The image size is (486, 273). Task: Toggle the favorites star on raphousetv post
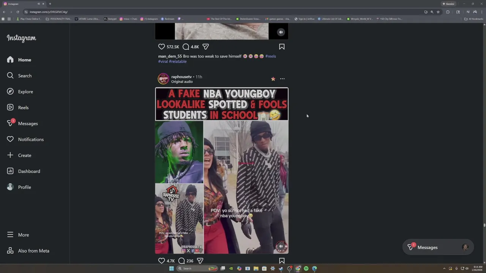click(x=273, y=79)
